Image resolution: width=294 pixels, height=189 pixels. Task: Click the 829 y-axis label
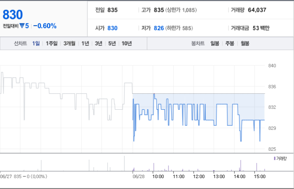point(272,128)
